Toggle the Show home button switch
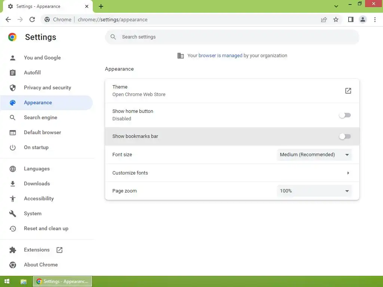 point(345,115)
